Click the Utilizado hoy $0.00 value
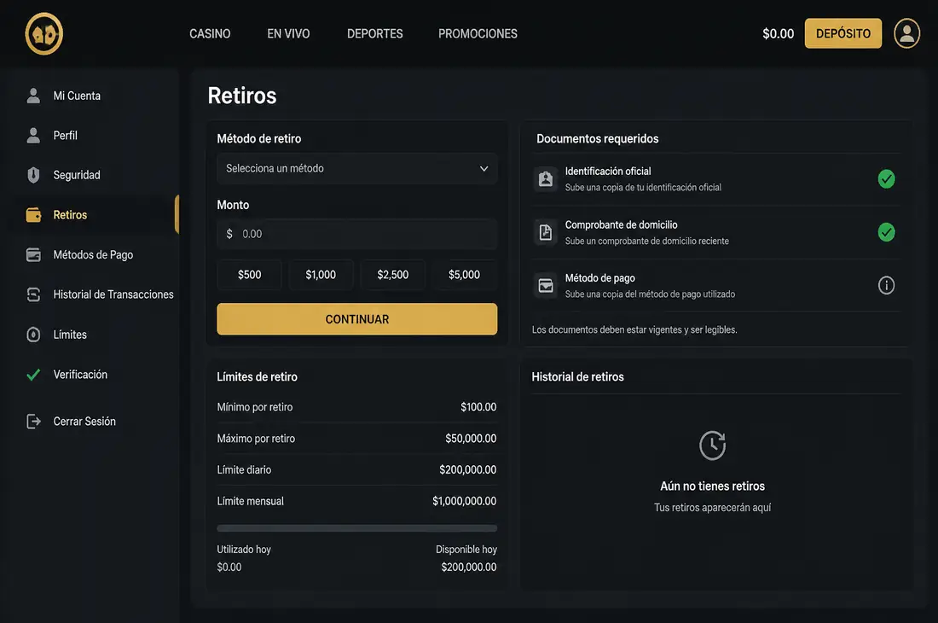The height and width of the screenshot is (623, 938). (229, 567)
